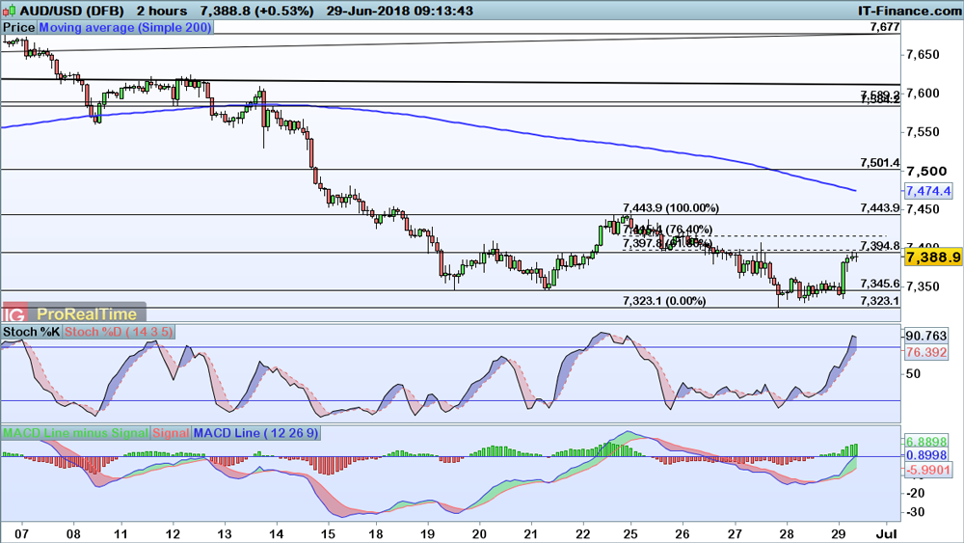The height and width of the screenshot is (543, 964).
Task: Select the 76.392 stochastic %D value
Action: coord(925,352)
